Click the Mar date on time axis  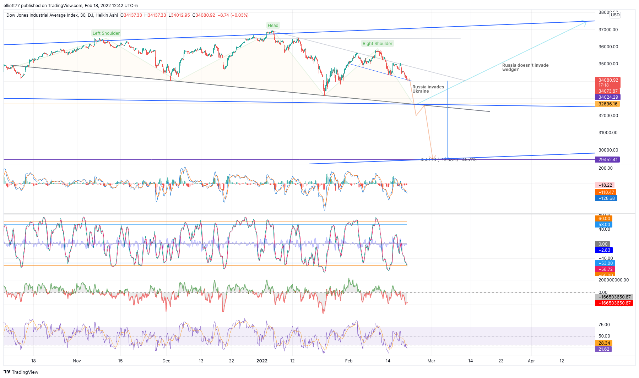pyautogui.click(x=431, y=361)
